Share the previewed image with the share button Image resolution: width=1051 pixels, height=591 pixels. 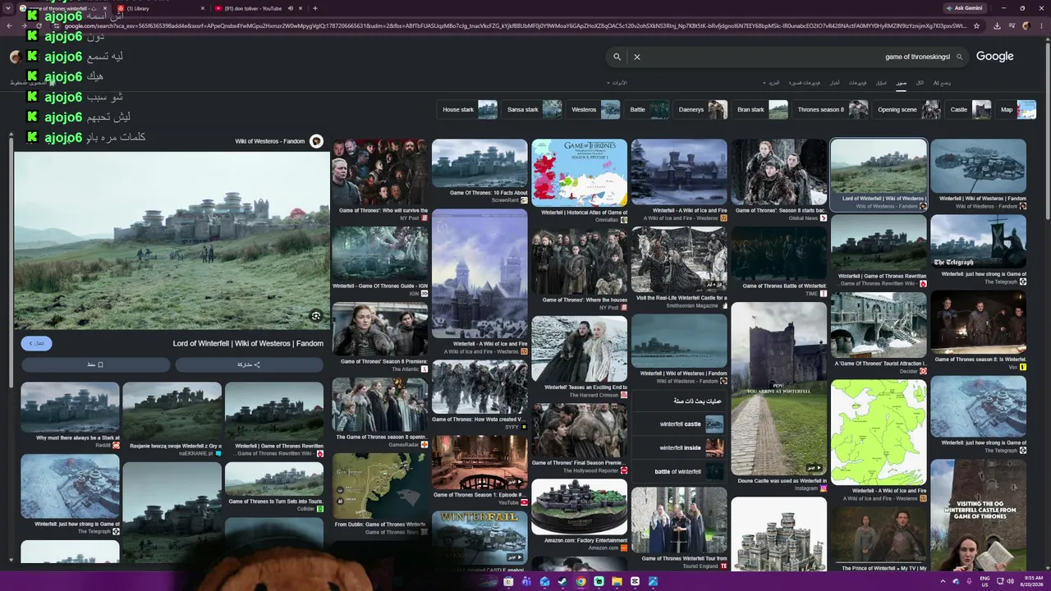pos(249,364)
